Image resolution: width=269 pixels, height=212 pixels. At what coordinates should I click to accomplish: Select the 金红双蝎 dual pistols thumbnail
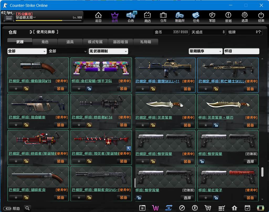click(101, 68)
